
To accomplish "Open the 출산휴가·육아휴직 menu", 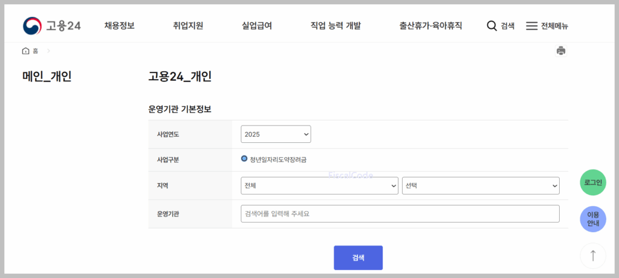I will 430,26.
